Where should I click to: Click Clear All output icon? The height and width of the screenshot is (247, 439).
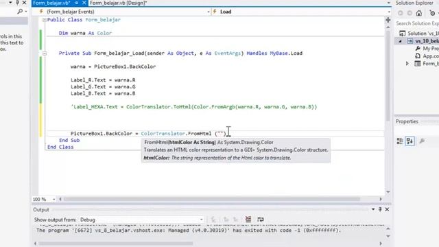click(x=248, y=220)
